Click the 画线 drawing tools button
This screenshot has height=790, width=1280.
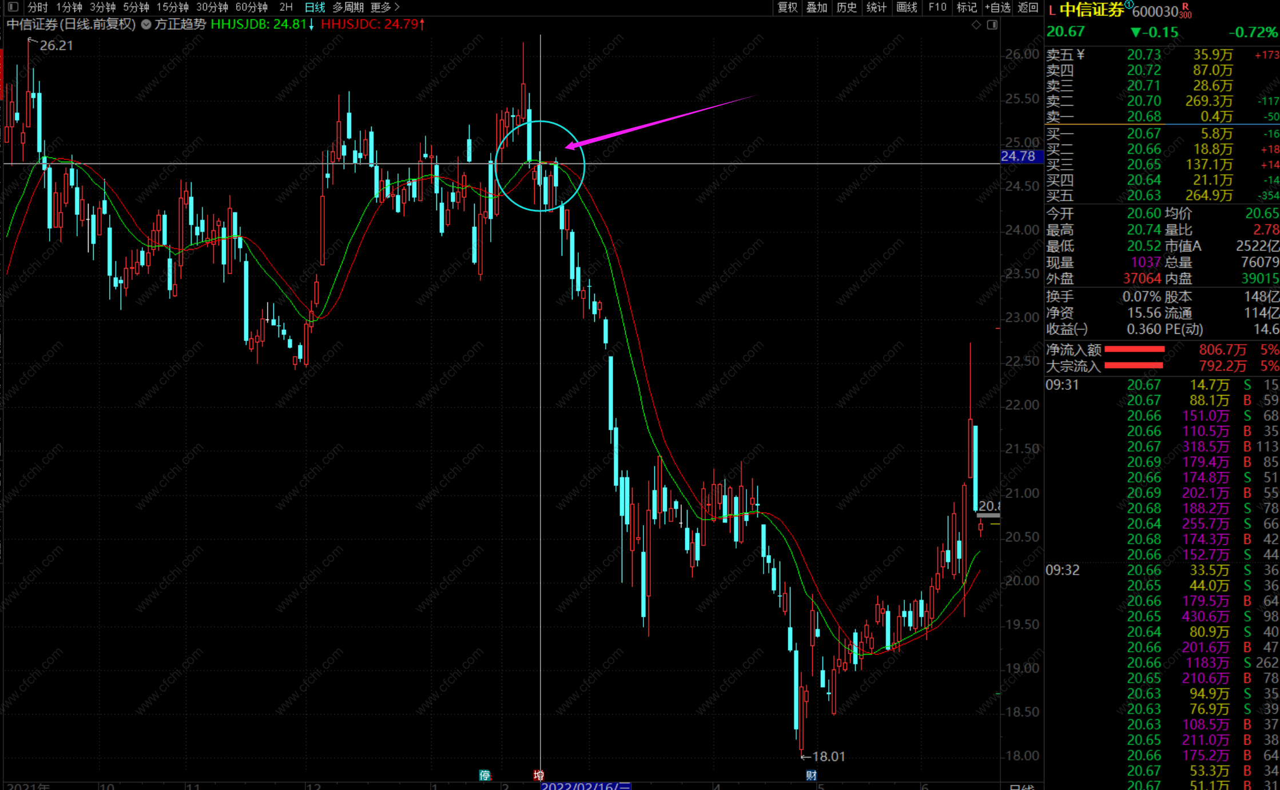click(907, 7)
